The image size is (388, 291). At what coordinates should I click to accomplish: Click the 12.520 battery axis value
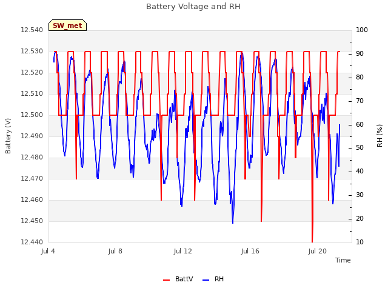pos(32,73)
